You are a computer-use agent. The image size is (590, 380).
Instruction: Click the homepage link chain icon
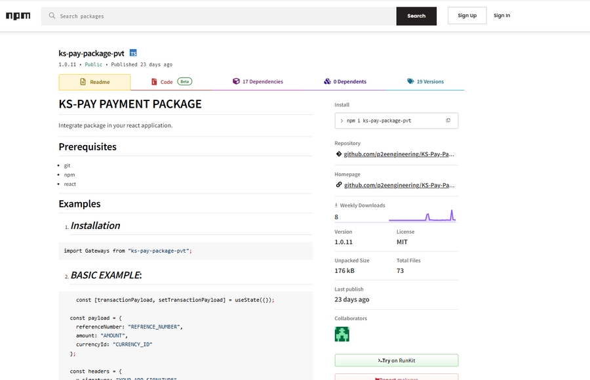338,185
